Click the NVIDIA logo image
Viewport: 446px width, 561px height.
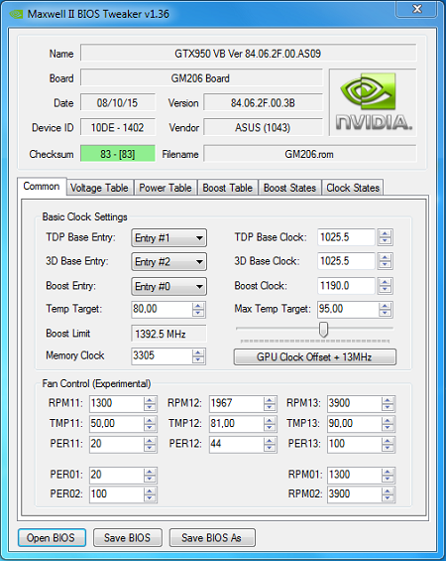tap(374, 102)
